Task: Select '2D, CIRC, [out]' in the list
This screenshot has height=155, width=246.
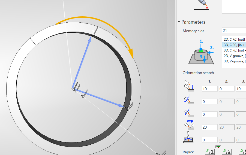Action: click(234, 39)
